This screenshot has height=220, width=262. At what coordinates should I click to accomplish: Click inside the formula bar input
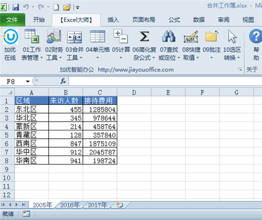[165, 81]
